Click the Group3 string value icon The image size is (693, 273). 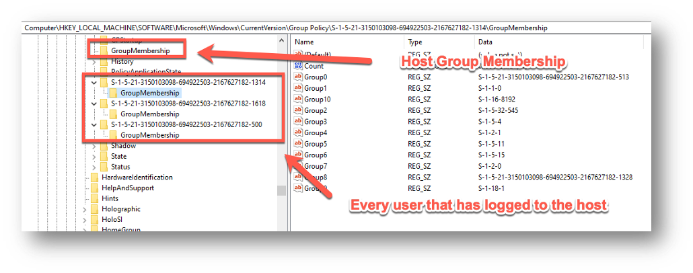point(299,122)
